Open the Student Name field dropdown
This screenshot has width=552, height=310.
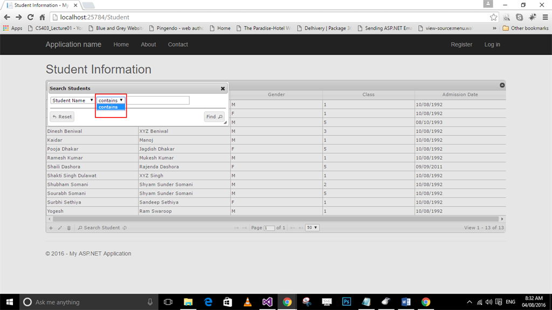[x=73, y=100]
